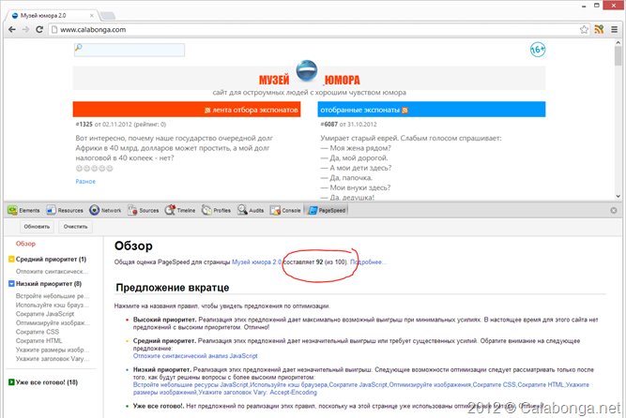Select Сократите CSS sidebar rule
The height and width of the screenshot is (418, 626).
coord(38,332)
